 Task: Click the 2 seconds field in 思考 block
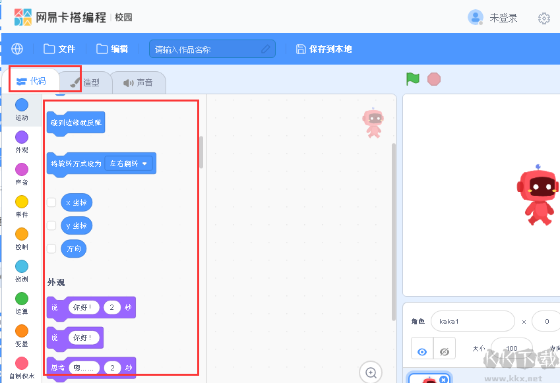(113, 368)
